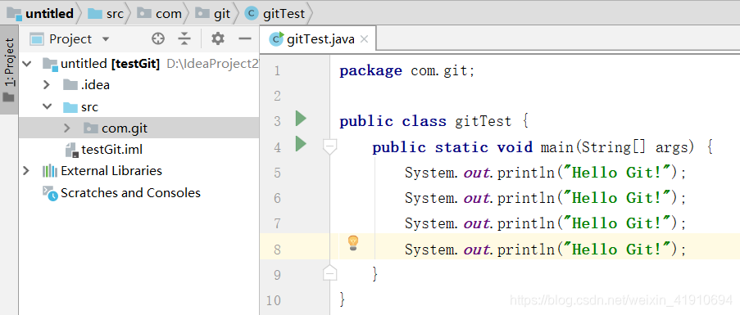The width and height of the screenshot is (740, 315).
Task: Click git in navigation breadcrumb
Action: point(213,14)
